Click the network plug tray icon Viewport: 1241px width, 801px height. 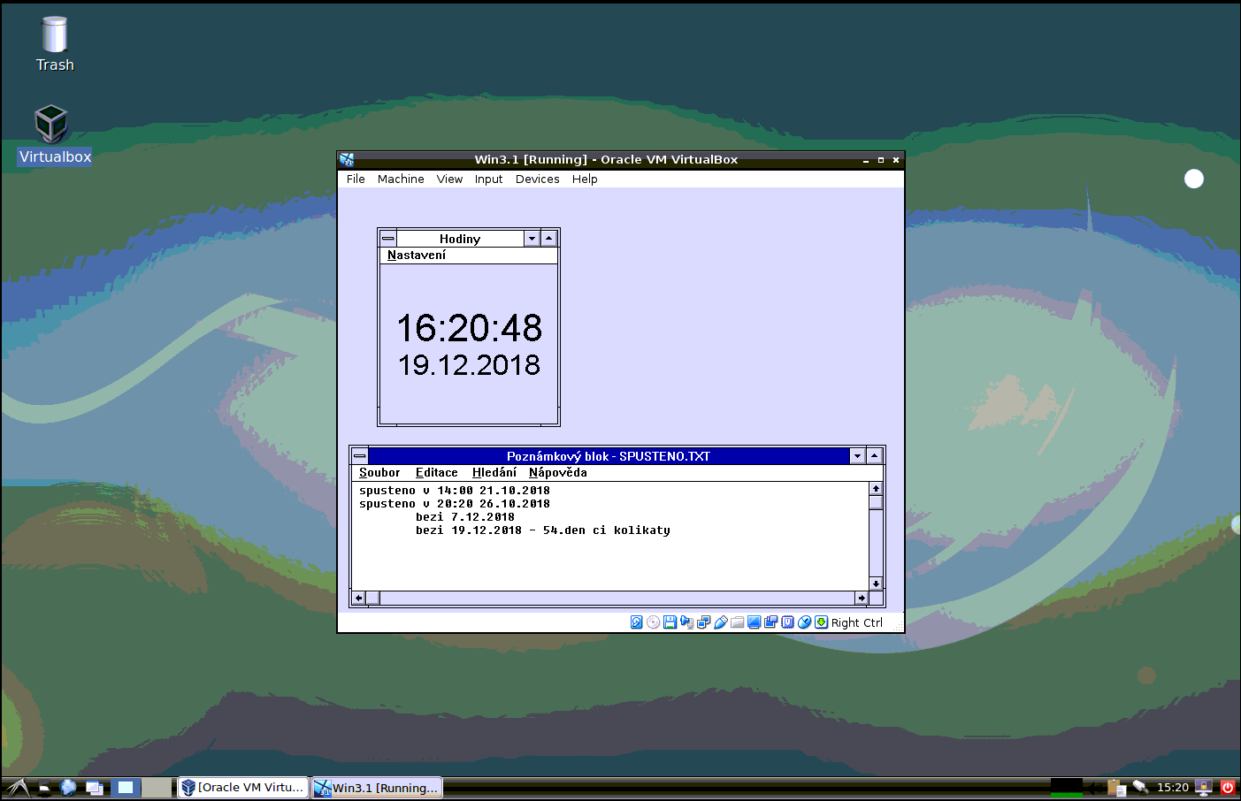(1140, 787)
